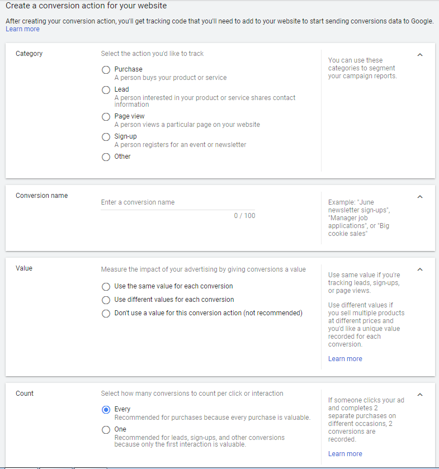Pick Sign-up as the tracked action
This screenshot has width=439, height=469.
(x=106, y=136)
